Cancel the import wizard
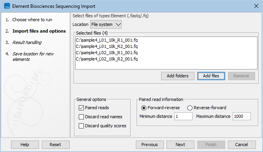Screen dimensions: 263x152 tap(242, 145)
